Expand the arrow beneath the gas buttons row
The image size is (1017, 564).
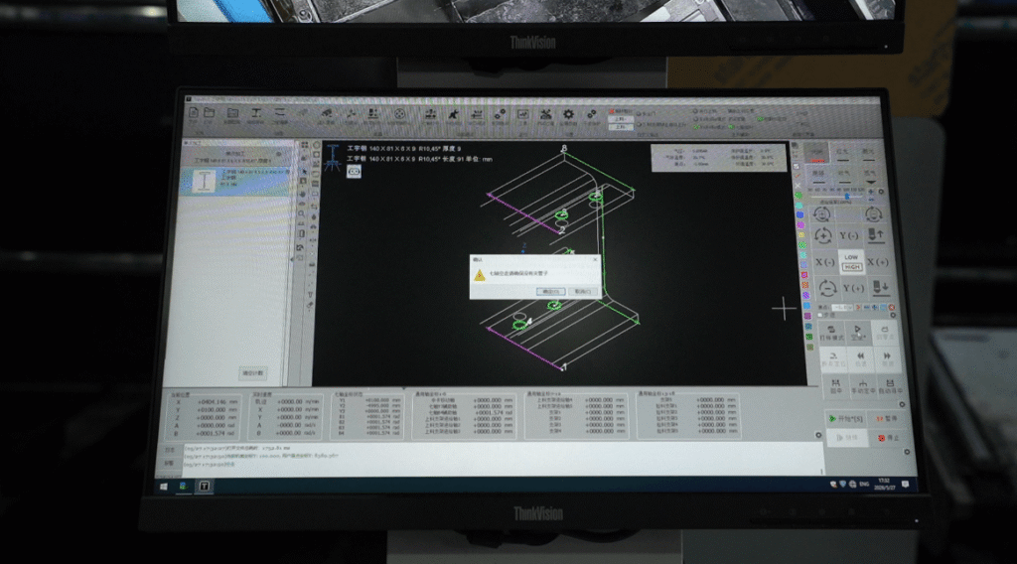click(871, 183)
